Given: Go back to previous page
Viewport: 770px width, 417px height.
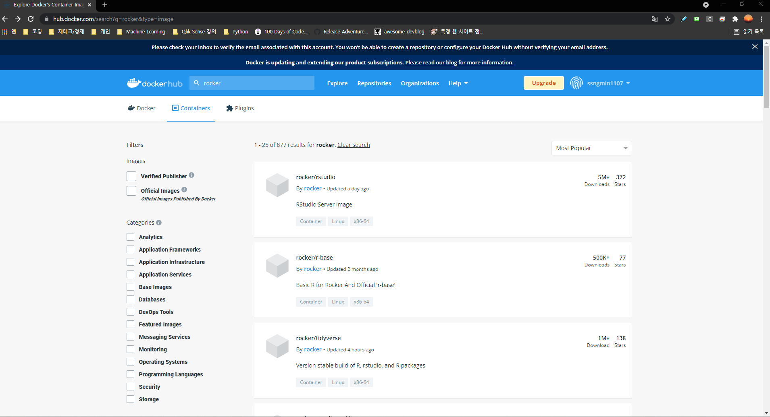Looking at the screenshot, I should (5, 19).
